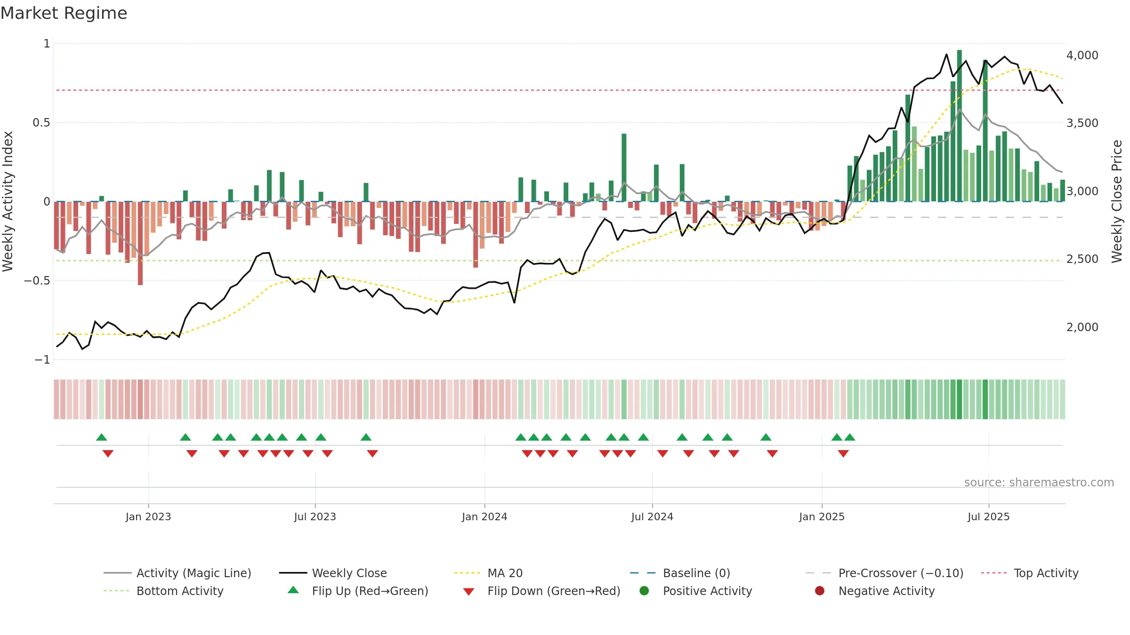Click first green flip-up marker before Jan 2023
Image resolution: width=1130 pixels, height=635 pixels.
[x=102, y=437]
